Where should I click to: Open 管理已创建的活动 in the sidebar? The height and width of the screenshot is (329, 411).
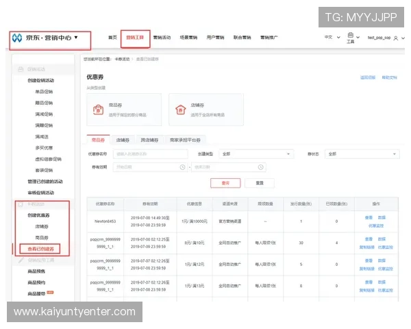tap(45, 182)
